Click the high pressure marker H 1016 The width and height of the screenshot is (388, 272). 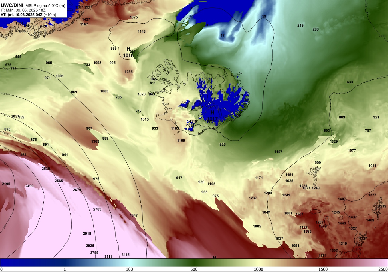pos(128,52)
